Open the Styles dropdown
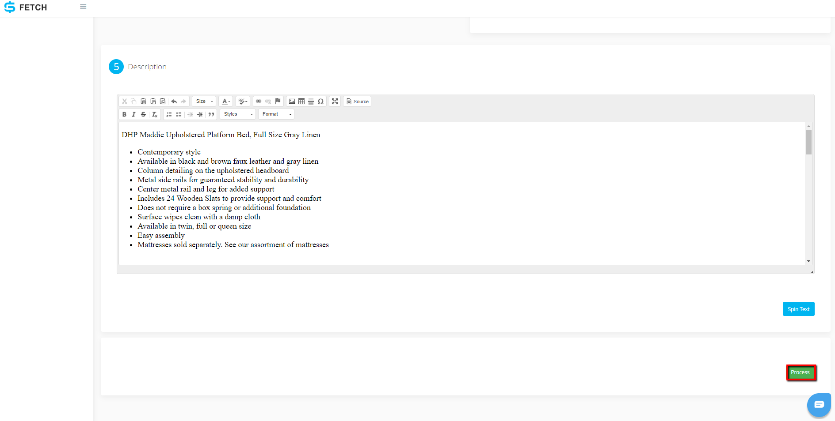Screen dimensions: 835x421 pos(238,114)
